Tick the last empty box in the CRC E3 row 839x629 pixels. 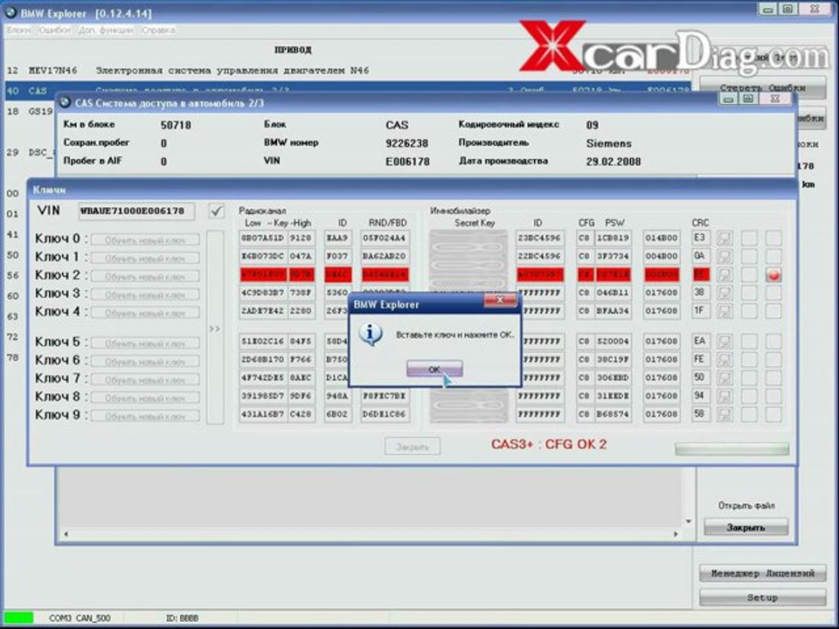coord(773,238)
